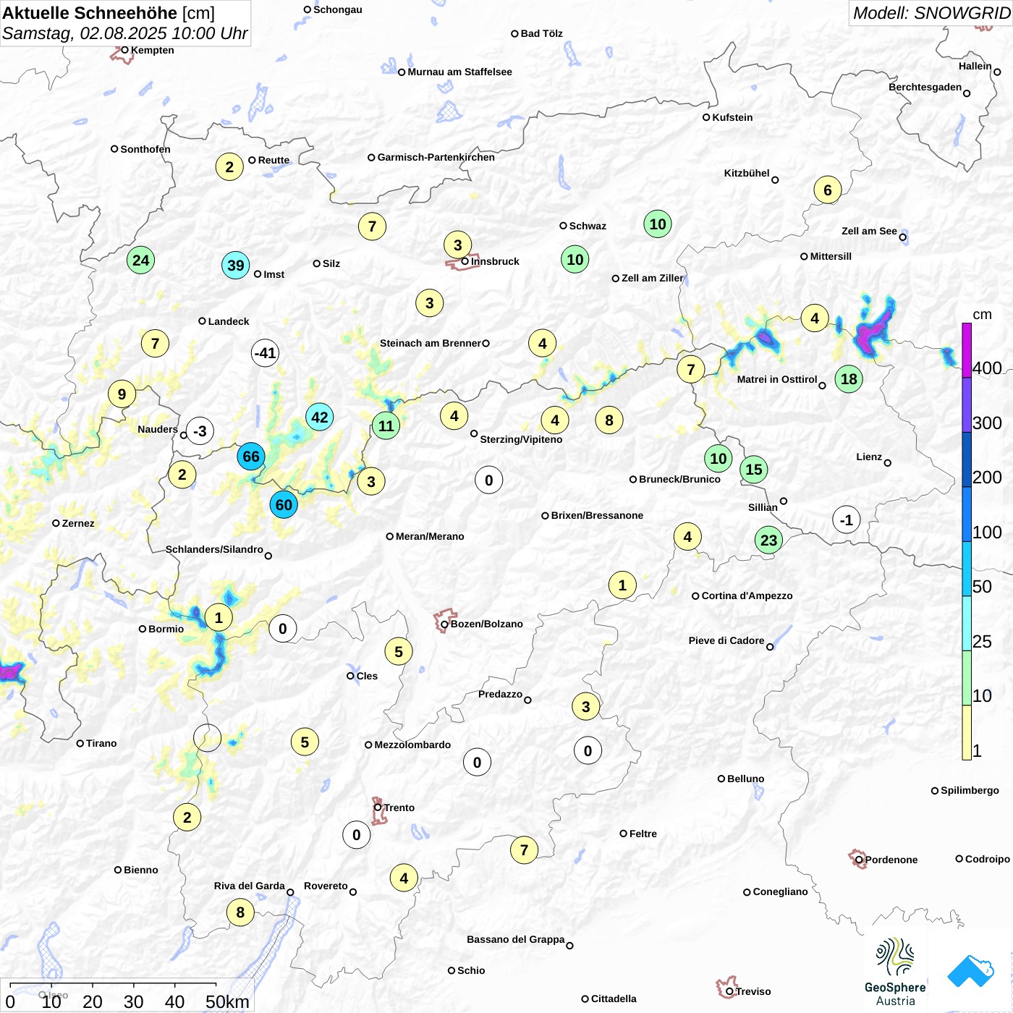
Task: Click the 'Modell: SNOWGRID' label
Action: pos(931,13)
